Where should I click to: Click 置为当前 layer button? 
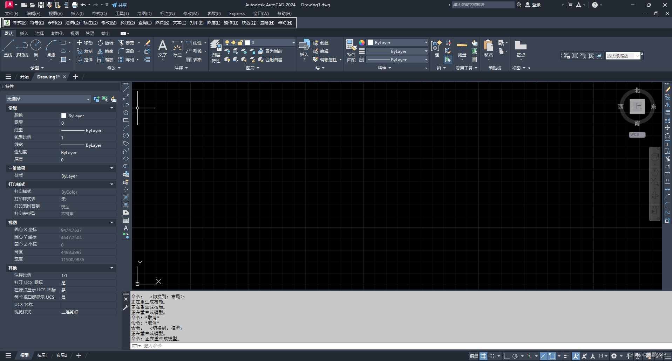pyautogui.click(x=270, y=51)
